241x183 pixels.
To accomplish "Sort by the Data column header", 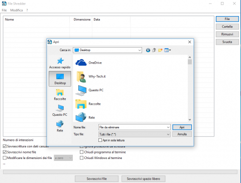I will (111, 20).
